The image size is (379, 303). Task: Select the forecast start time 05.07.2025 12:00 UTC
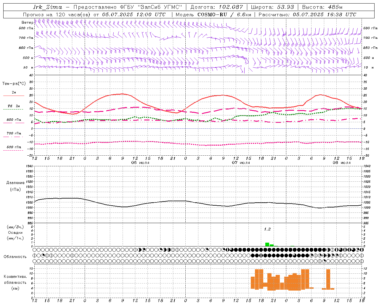[134, 14]
